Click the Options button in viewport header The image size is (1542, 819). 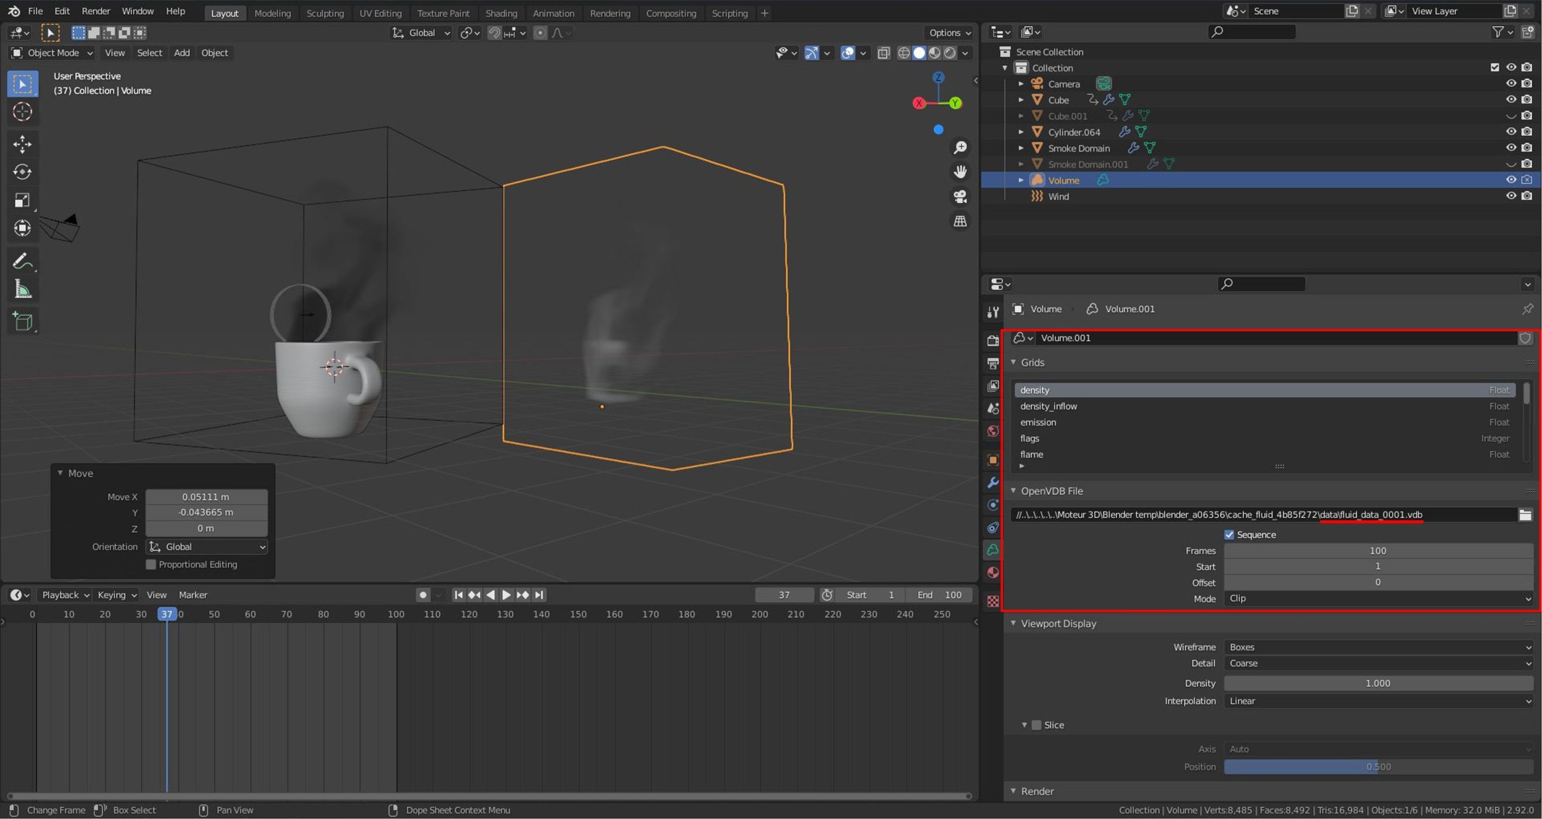[948, 32]
